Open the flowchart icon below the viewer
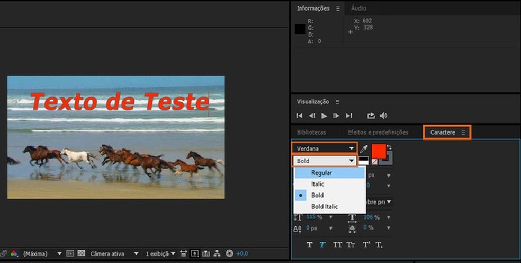 pos(218,254)
